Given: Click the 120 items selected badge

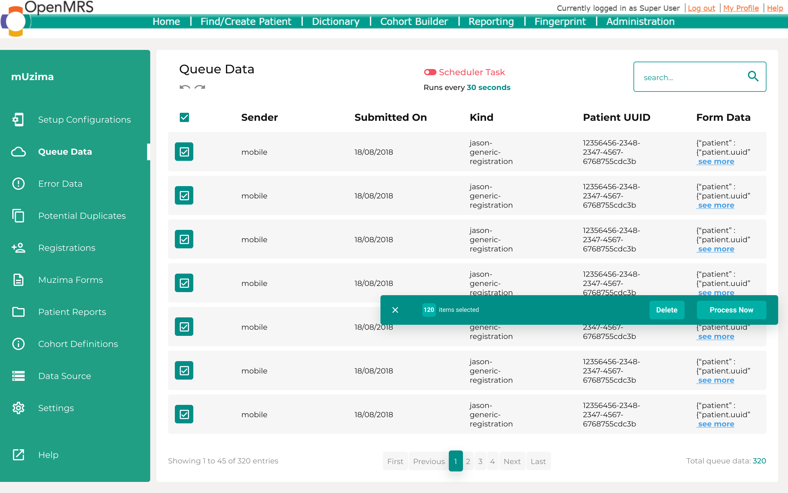Looking at the screenshot, I should [x=429, y=310].
